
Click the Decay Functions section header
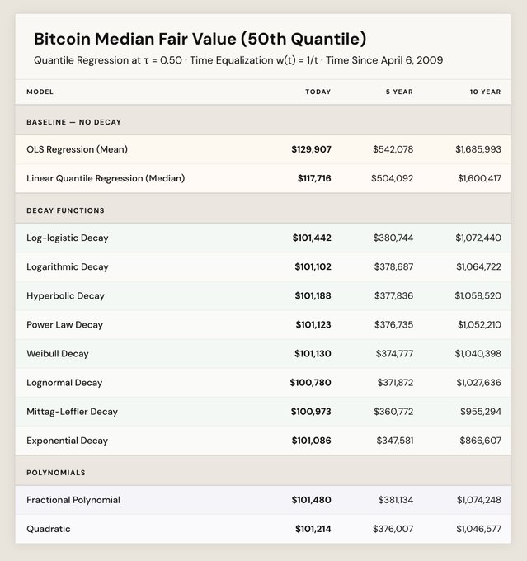[65, 210]
